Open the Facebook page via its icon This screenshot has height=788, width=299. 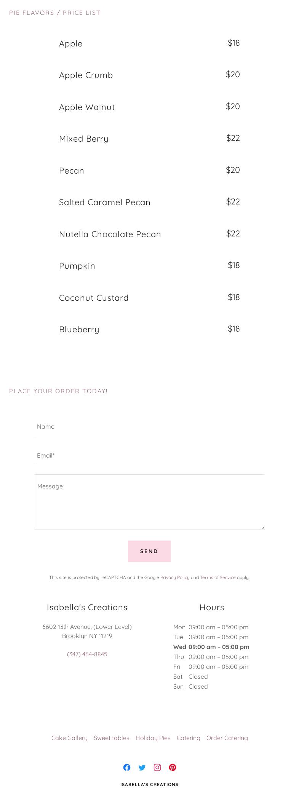point(127,767)
